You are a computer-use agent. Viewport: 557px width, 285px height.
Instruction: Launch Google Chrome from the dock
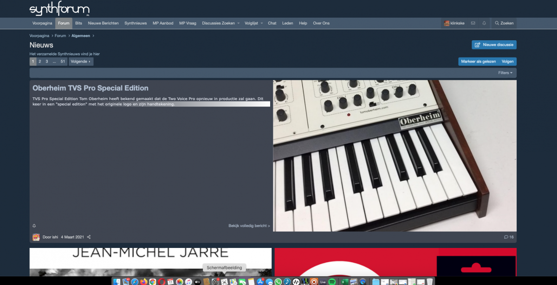pos(153,281)
